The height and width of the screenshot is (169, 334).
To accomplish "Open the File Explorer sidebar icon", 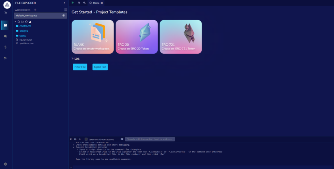I will pyautogui.click(x=5, y=25).
